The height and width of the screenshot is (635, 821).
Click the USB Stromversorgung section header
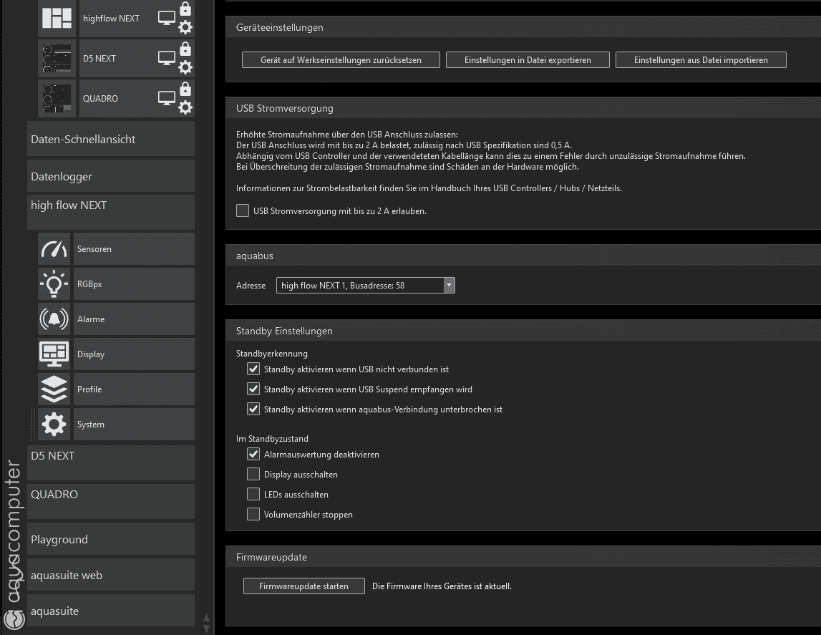click(523, 108)
